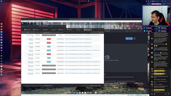Screen dimensions: 171x96
Task: Click the camera screenshot placeholder in Software window
Action: pos(107,57)
